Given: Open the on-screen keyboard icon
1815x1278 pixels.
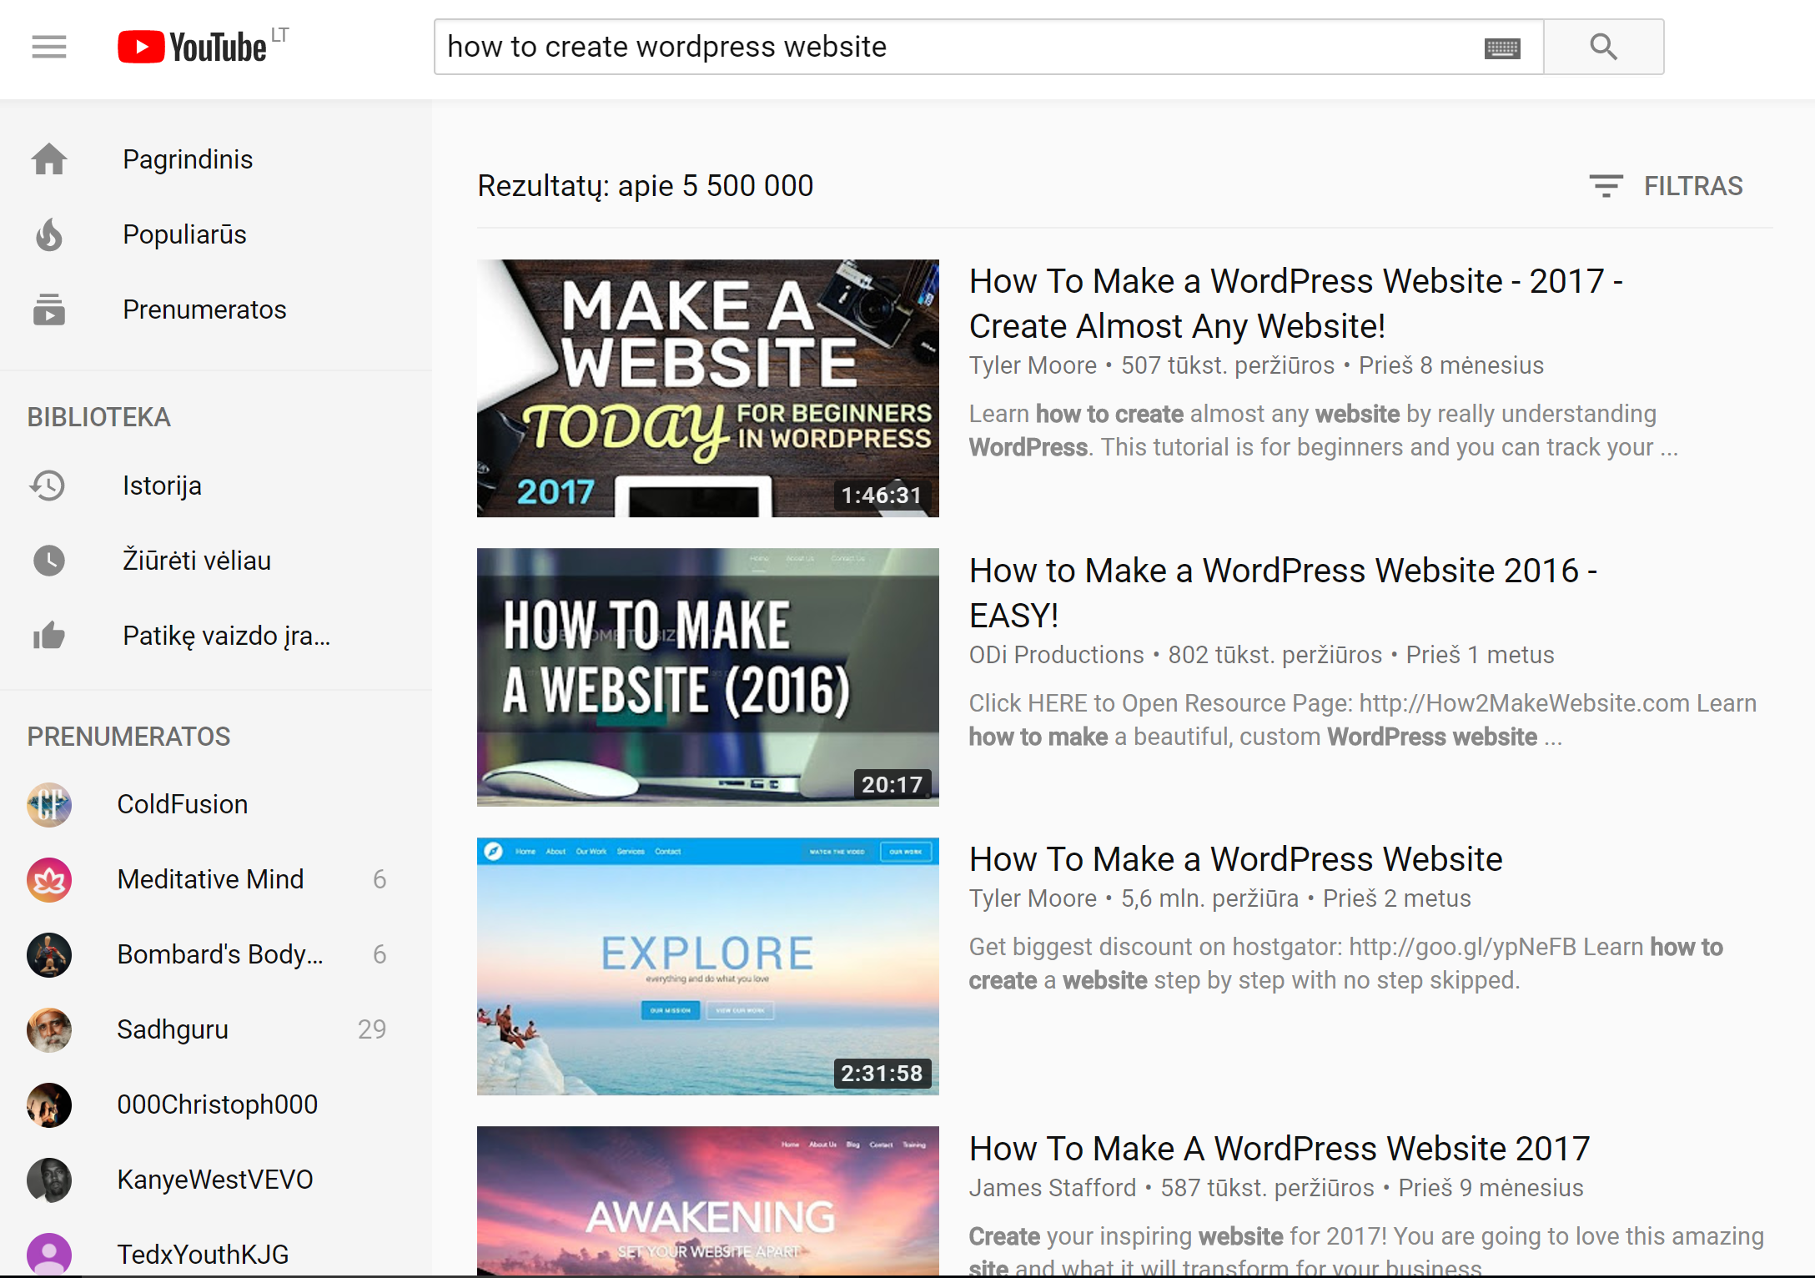Looking at the screenshot, I should click(x=1502, y=48).
